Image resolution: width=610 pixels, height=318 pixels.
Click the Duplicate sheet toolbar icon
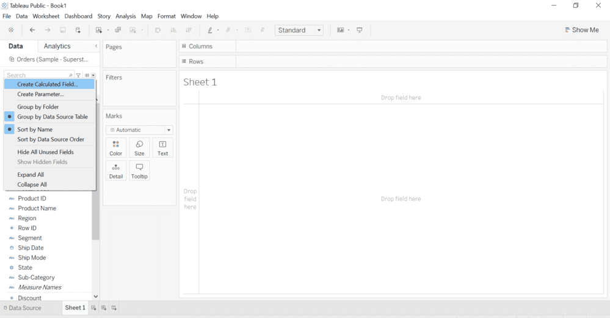(118, 30)
